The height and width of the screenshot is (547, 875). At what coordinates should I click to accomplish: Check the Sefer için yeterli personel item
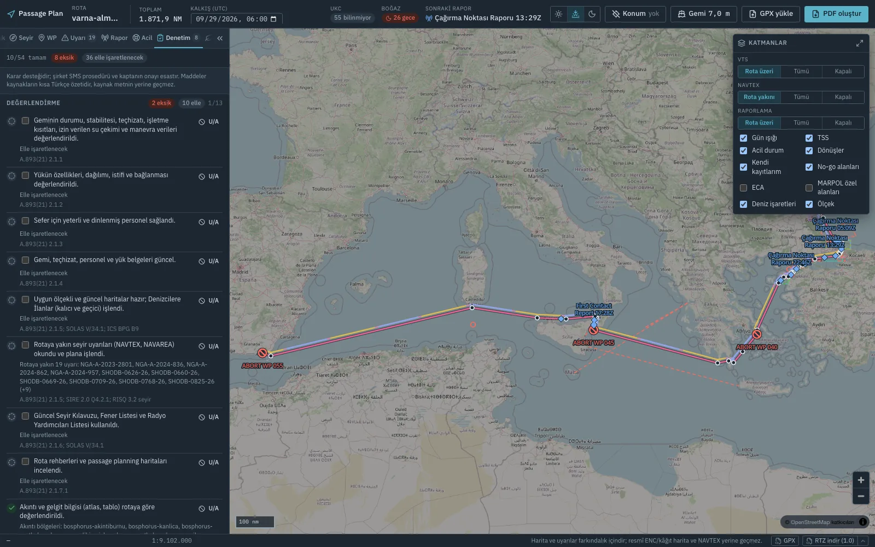tap(25, 220)
